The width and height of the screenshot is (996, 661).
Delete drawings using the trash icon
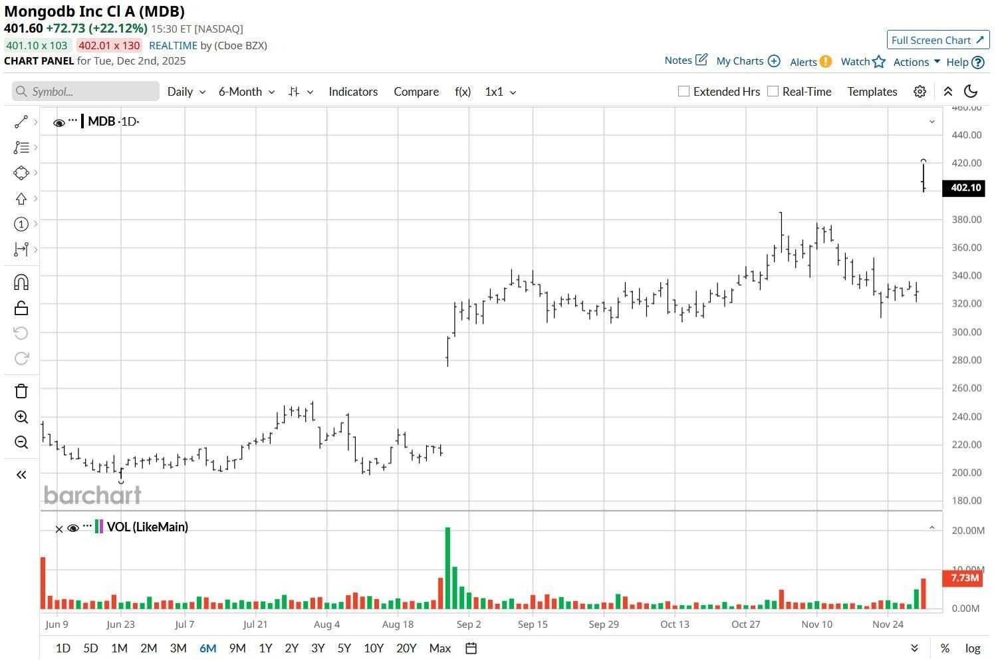tap(21, 391)
